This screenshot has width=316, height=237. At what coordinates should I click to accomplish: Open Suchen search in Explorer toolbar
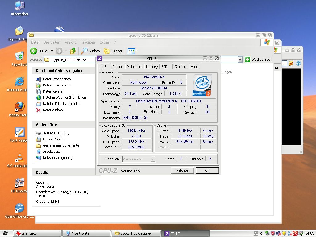[90, 51]
